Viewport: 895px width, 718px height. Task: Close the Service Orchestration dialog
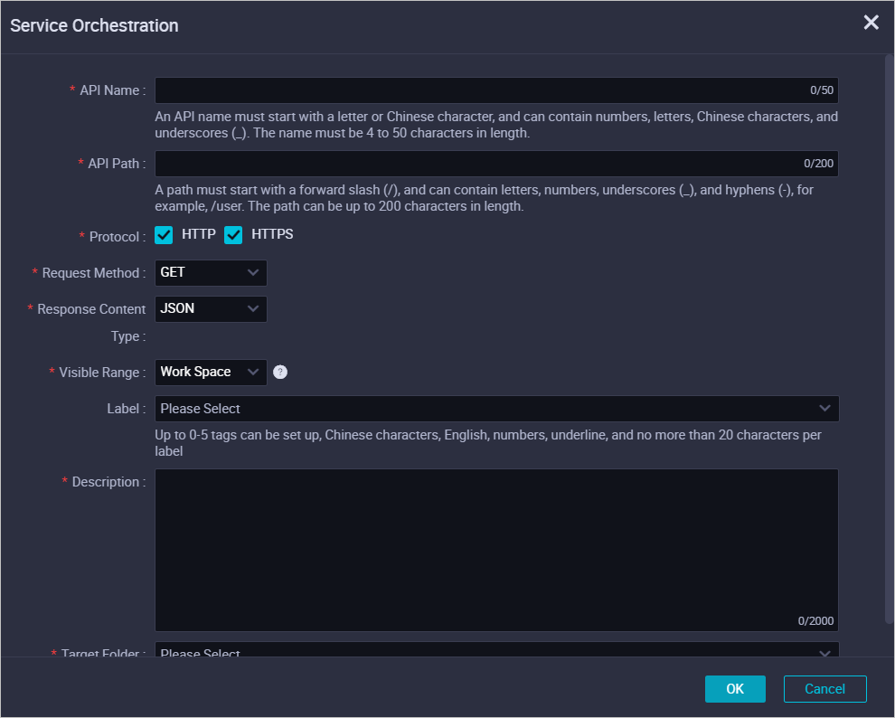tap(871, 23)
